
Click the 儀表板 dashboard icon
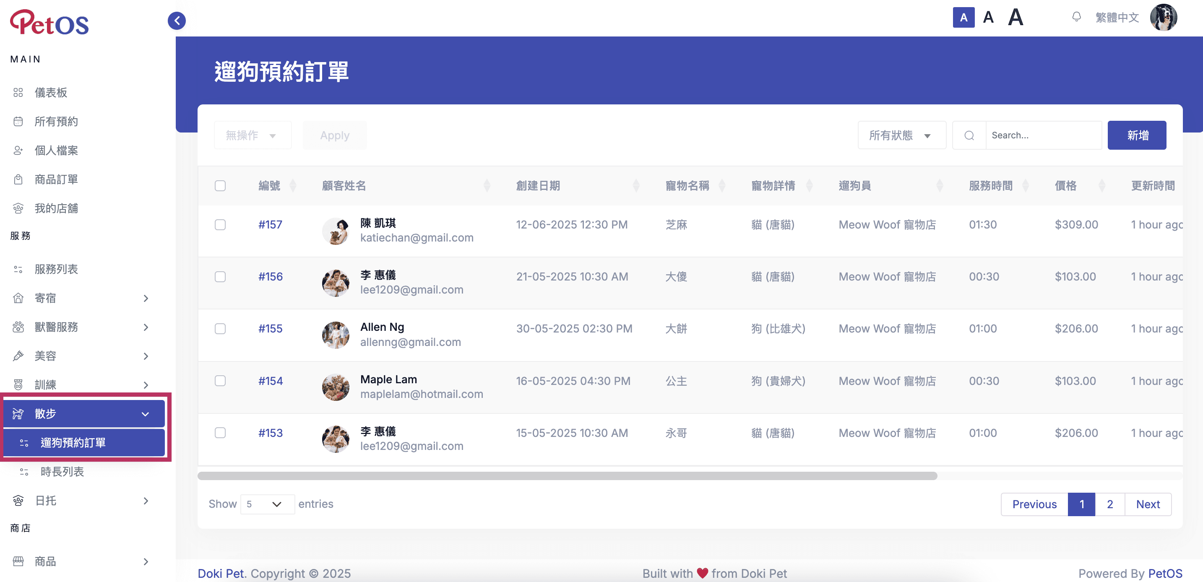tap(18, 92)
